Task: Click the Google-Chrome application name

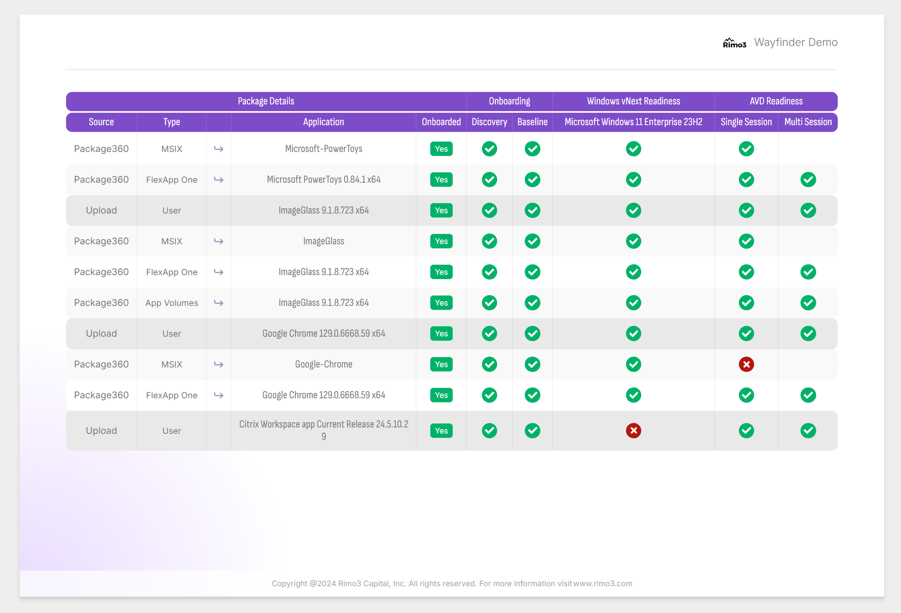Action: (x=323, y=365)
